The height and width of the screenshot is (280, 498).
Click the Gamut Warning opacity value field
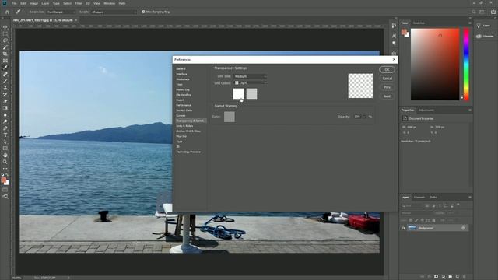[x=357, y=117]
